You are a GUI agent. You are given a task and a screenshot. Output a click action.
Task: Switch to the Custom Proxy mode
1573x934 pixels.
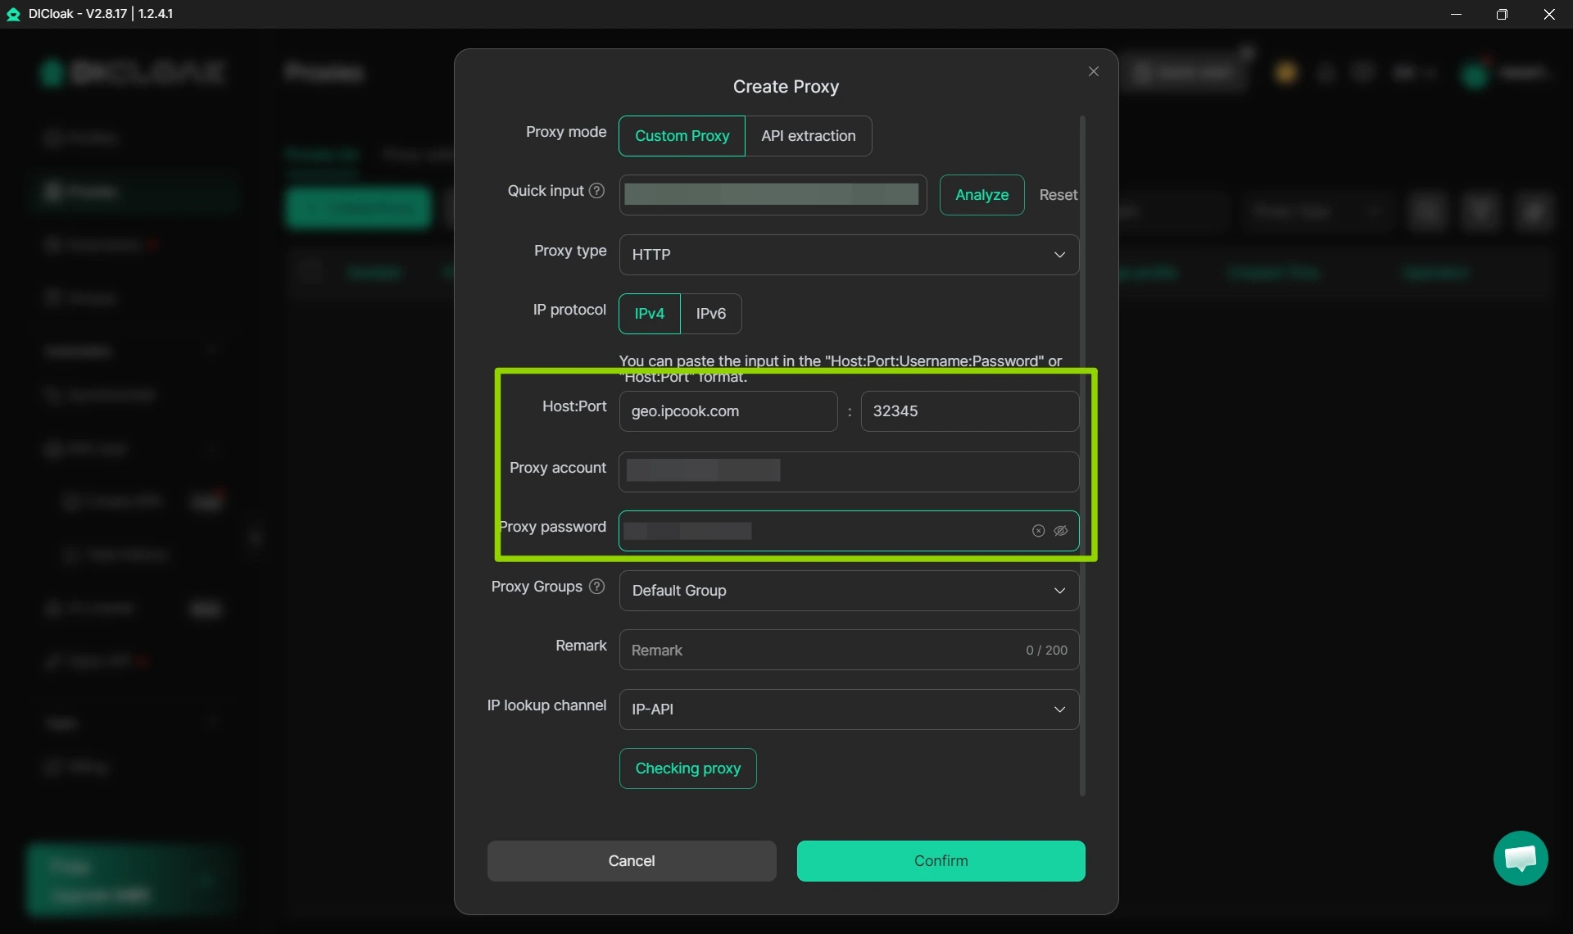coord(681,136)
